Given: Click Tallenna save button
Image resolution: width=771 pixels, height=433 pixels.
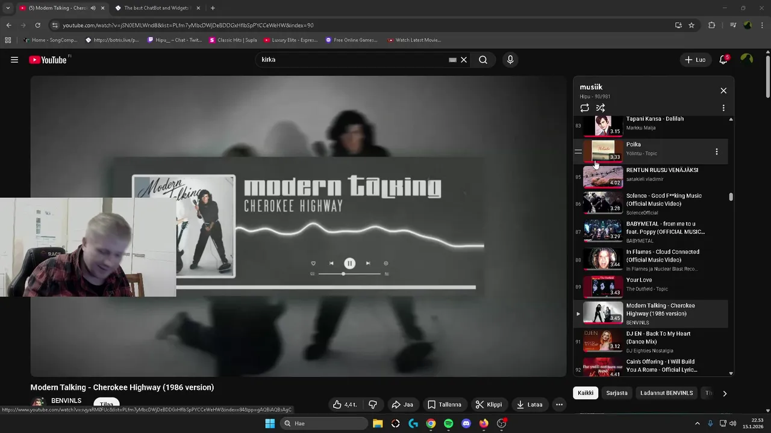Looking at the screenshot, I should click(445, 405).
